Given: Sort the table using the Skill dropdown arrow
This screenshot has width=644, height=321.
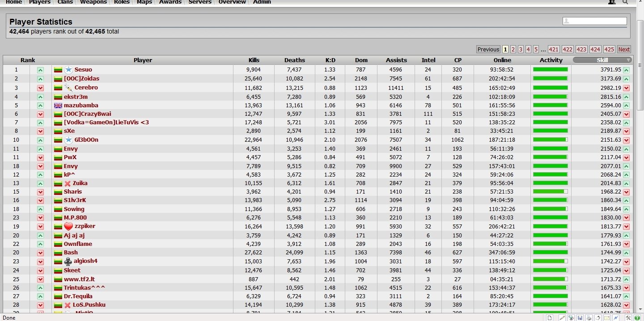Looking at the screenshot, I should (628, 60).
